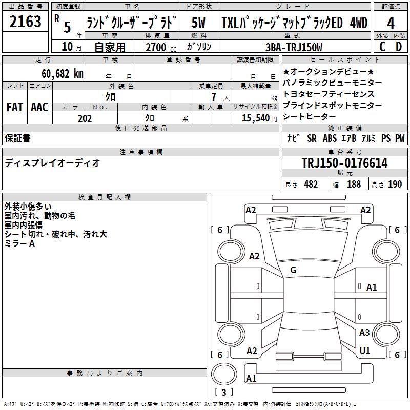Click the ディスプレイオーディオ note text

[52, 163]
